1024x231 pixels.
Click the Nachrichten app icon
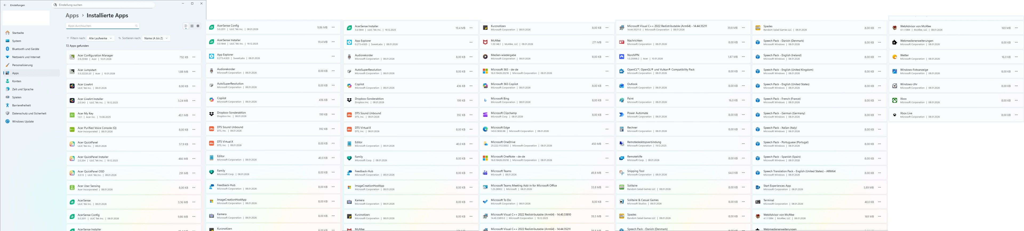pos(622,42)
